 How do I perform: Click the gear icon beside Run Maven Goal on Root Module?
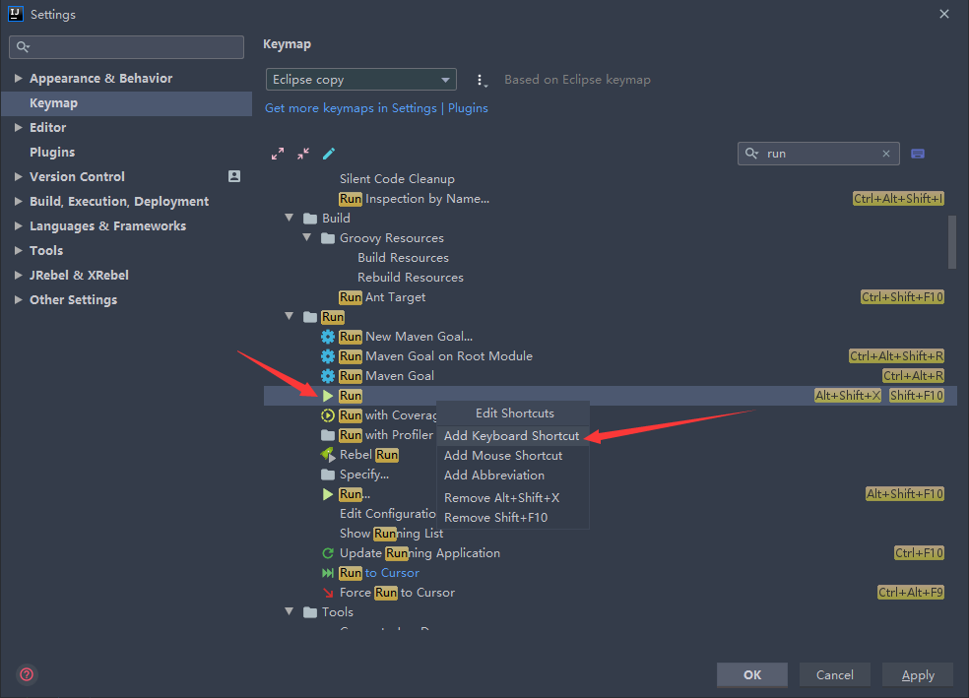(328, 356)
